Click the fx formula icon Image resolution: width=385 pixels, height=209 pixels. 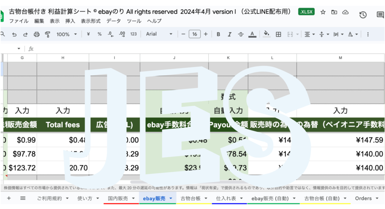pyautogui.click(x=31, y=49)
